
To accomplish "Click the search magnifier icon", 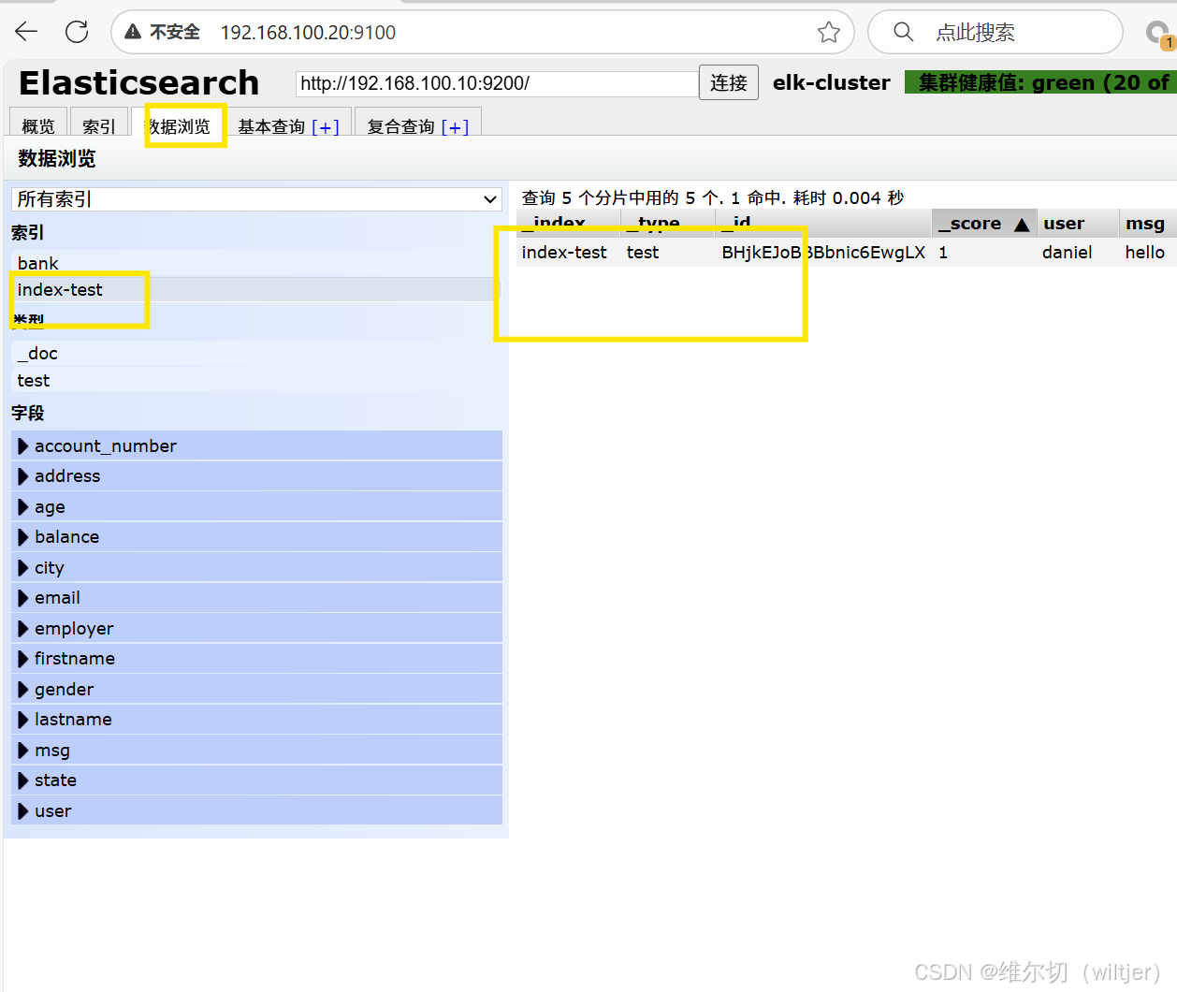I will point(903,32).
